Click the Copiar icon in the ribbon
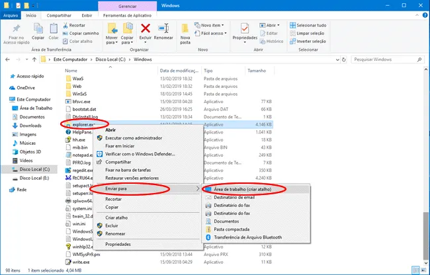The image size is (430, 275). tap(38, 29)
